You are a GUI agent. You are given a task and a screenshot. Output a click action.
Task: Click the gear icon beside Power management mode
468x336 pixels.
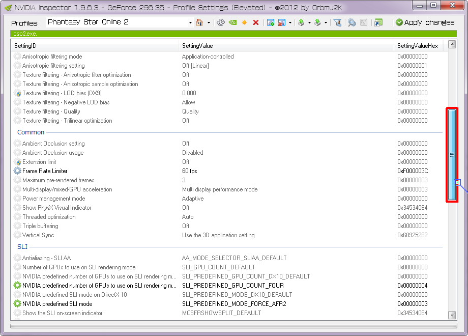(x=17, y=199)
